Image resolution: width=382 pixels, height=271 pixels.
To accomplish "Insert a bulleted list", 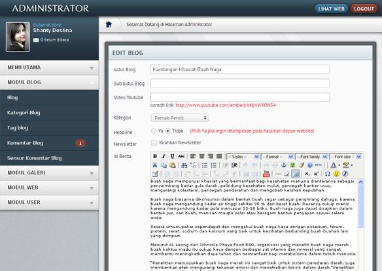I will click(x=205, y=165).
